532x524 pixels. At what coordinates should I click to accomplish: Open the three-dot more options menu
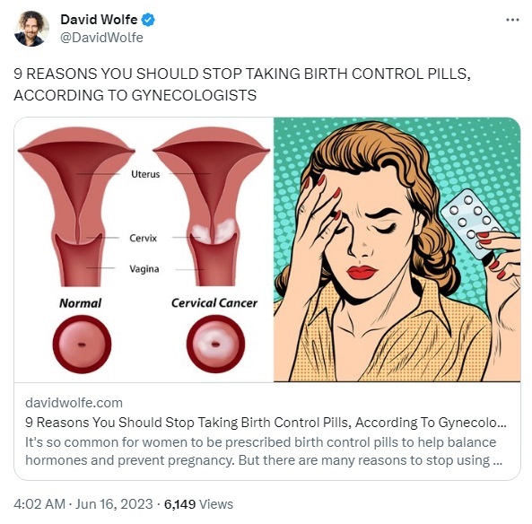click(512, 20)
